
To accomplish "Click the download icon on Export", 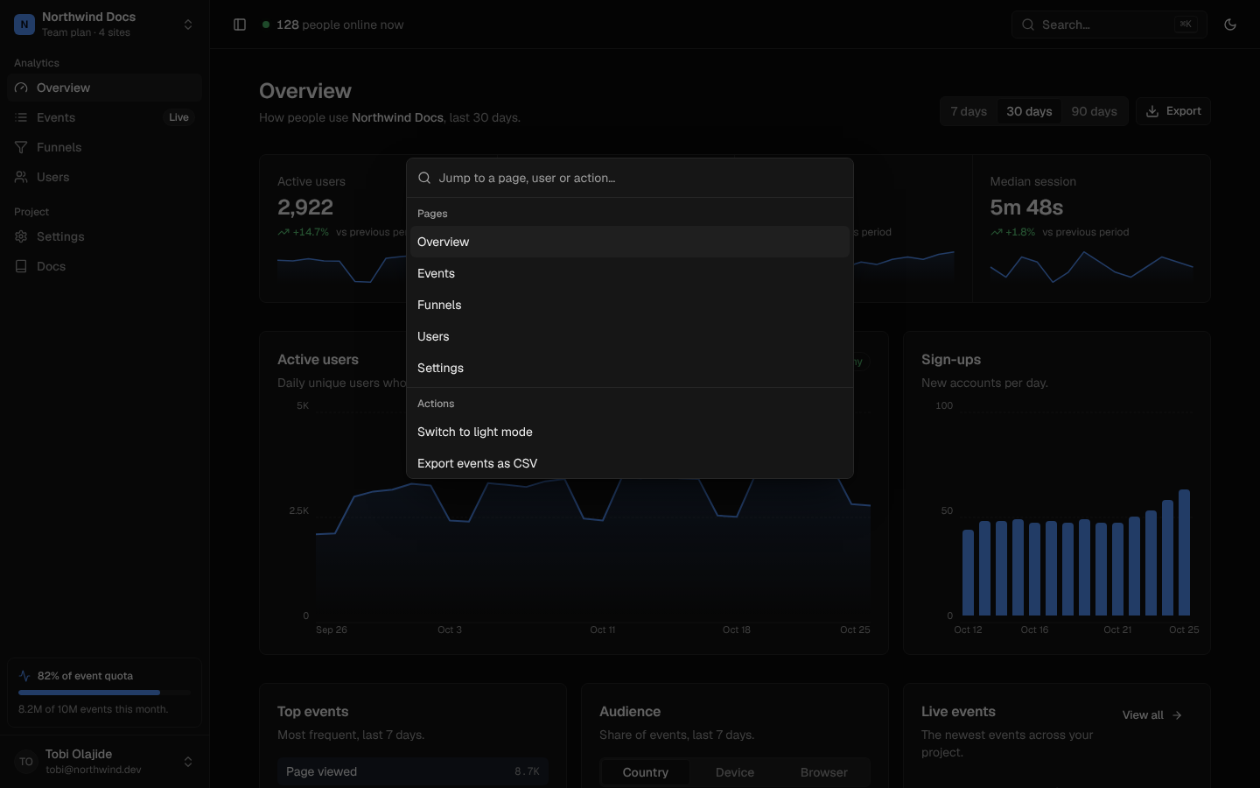I will coord(1152,111).
